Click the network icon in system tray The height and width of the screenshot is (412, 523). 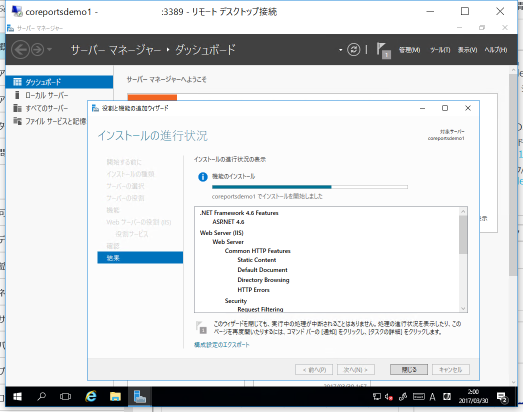[x=377, y=396]
